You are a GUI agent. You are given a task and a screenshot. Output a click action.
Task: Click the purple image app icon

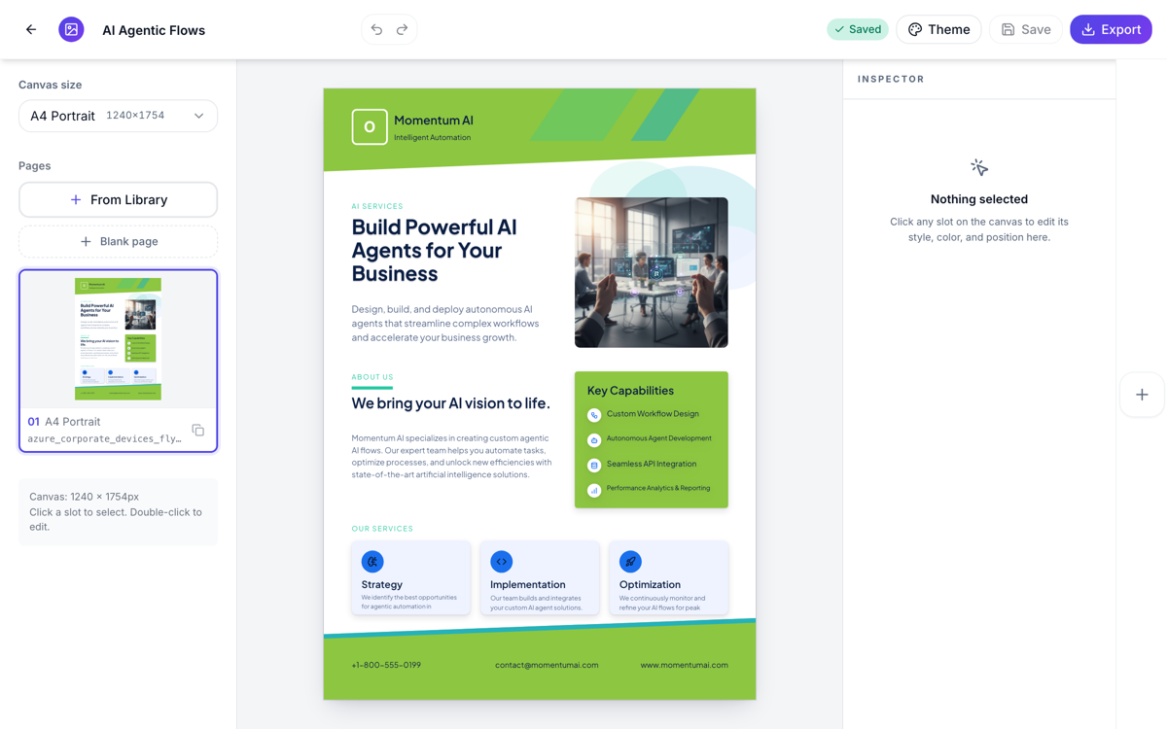click(x=71, y=29)
